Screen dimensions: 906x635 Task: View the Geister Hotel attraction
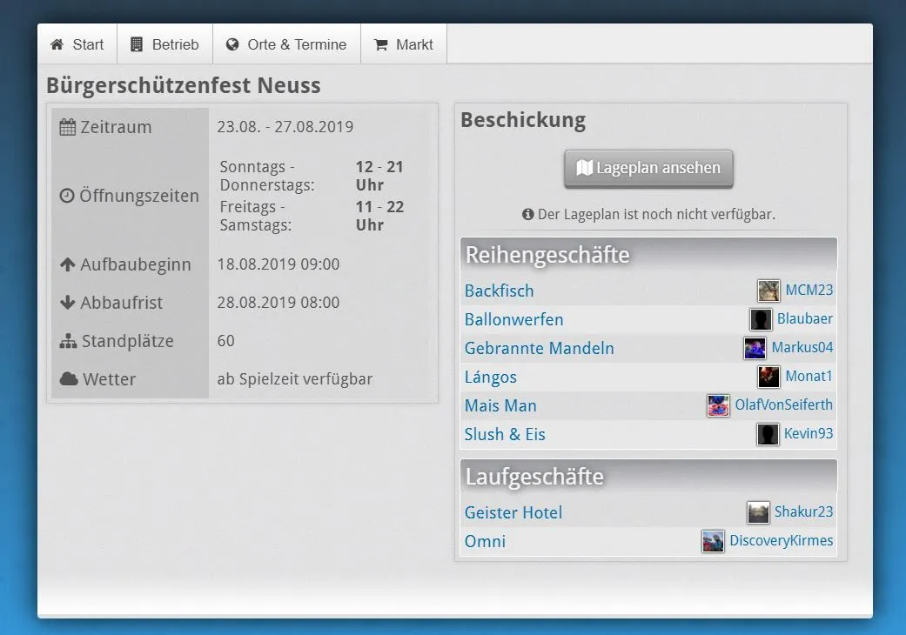pyautogui.click(x=513, y=512)
